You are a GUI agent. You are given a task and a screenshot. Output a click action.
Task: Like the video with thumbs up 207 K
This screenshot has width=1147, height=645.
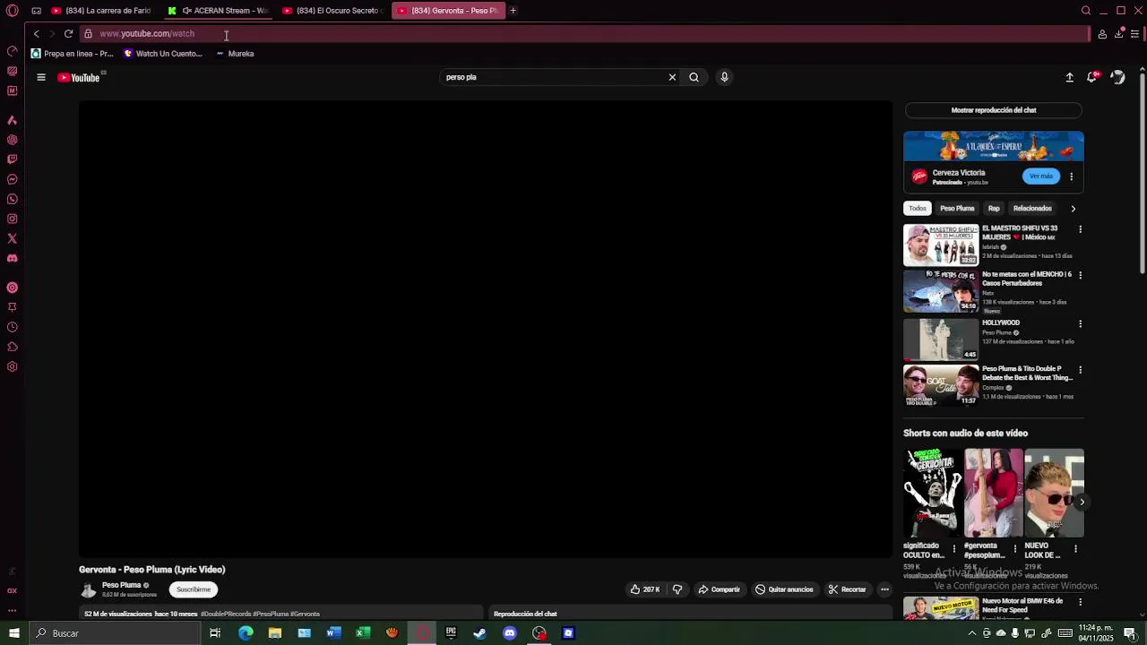click(645, 589)
